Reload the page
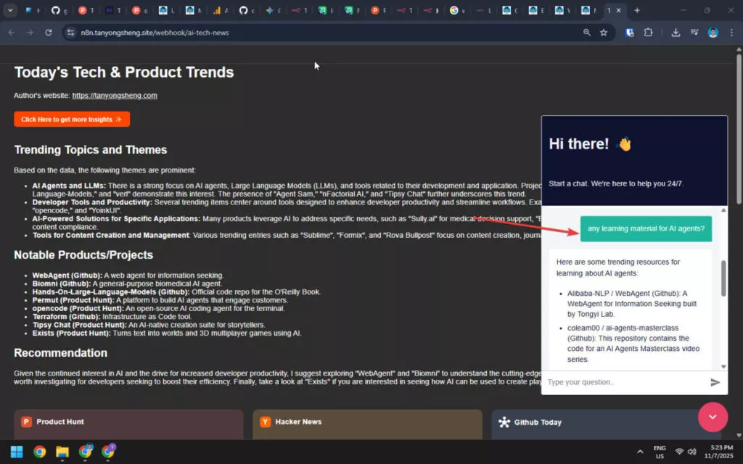The width and height of the screenshot is (743, 464). (49, 33)
